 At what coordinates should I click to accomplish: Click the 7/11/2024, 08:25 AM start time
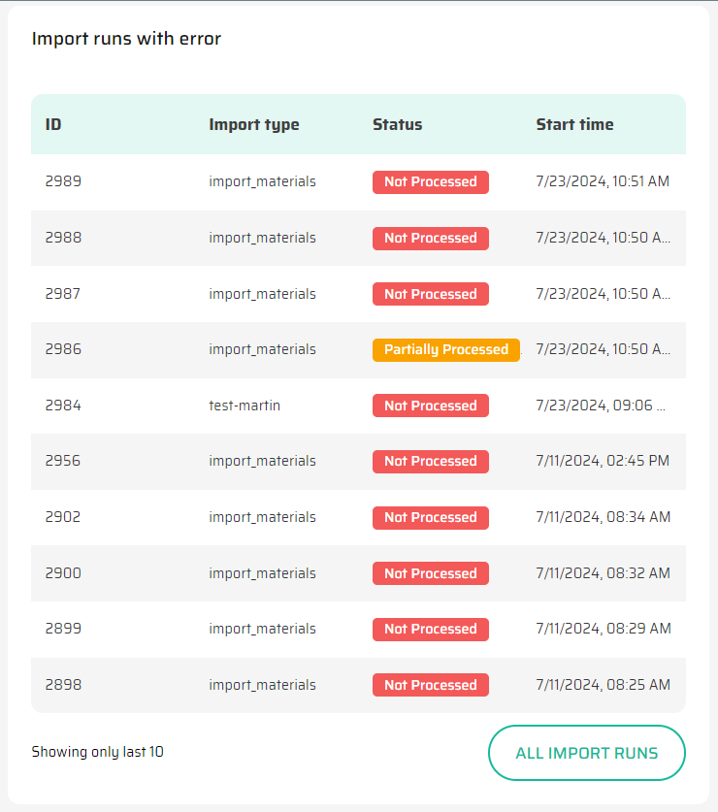coord(603,685)
